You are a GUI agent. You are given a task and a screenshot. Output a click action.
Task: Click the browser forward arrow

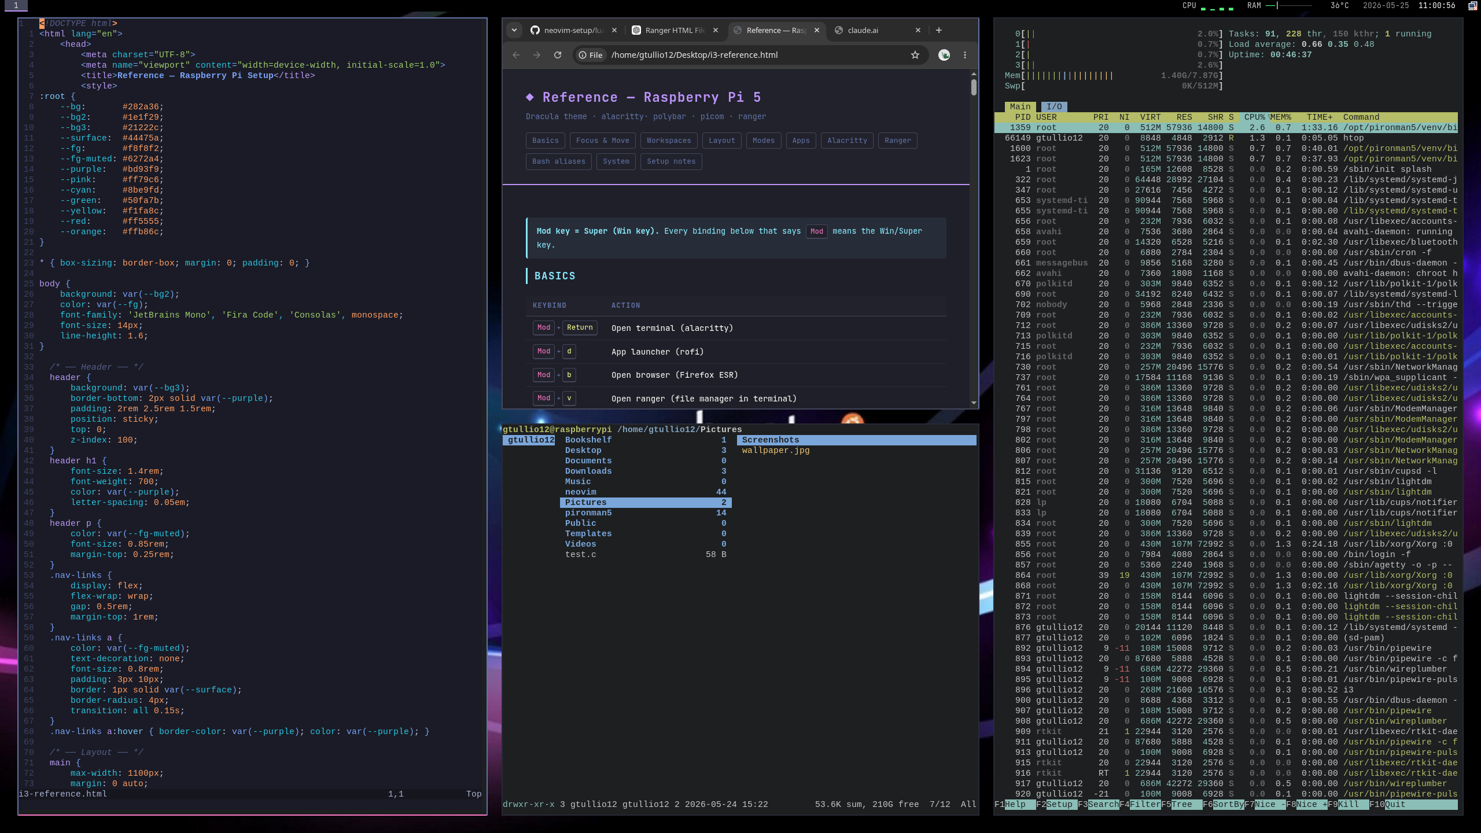tap(537, 55)
